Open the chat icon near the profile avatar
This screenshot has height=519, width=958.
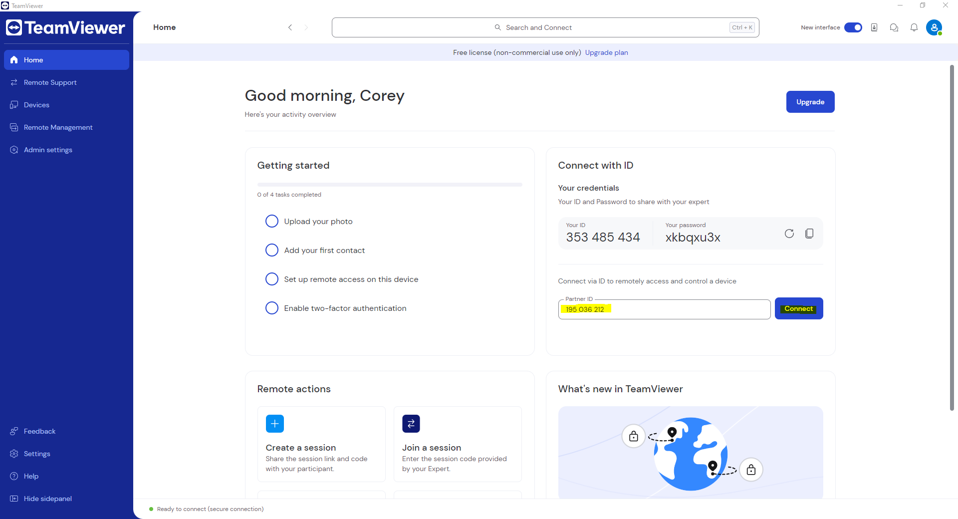tap(894, 27)
